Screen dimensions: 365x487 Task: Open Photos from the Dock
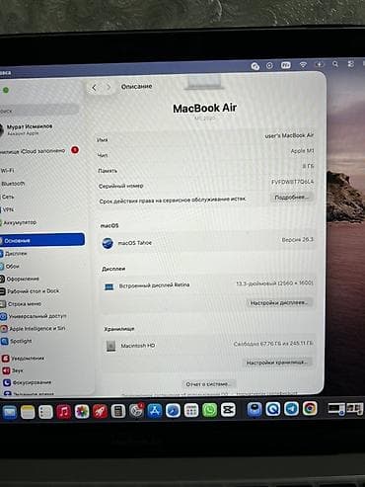[x=82, y=411]
